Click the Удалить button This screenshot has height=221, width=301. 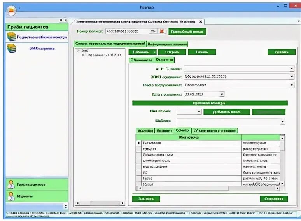[282, 52]
